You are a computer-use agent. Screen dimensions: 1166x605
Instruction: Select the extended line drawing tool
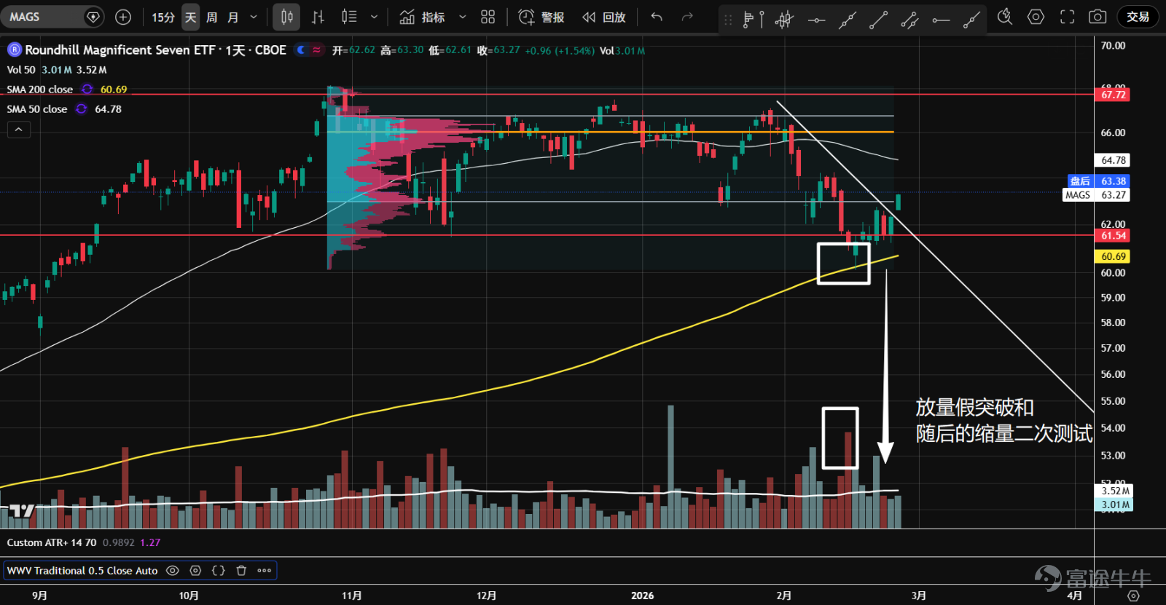[x=847, y=20]
